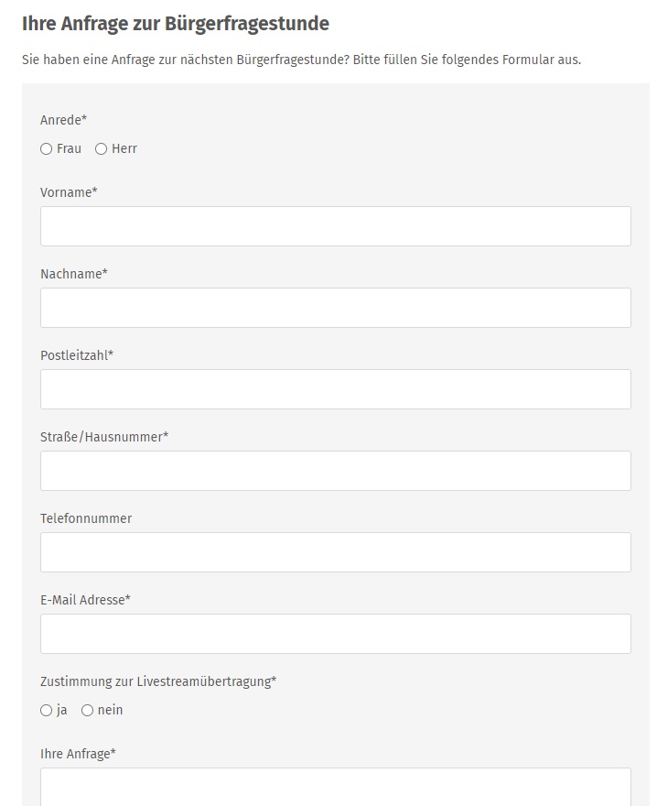This screenshot has width=657, height=806.
Task: Select the Herr radio button
Action: point(102,148)
